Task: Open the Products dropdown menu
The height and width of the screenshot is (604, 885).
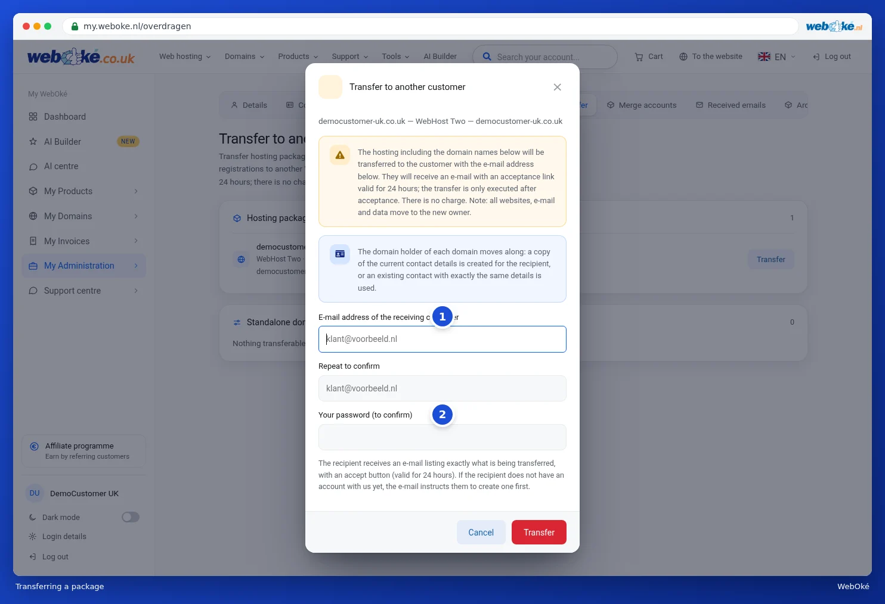Action: coord(298,57)
